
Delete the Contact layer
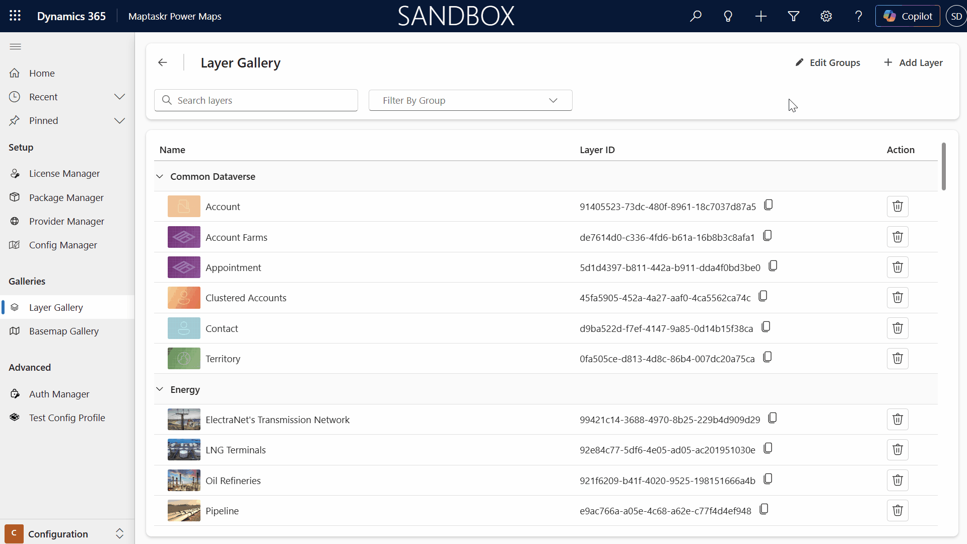click(x=897, y=328)
